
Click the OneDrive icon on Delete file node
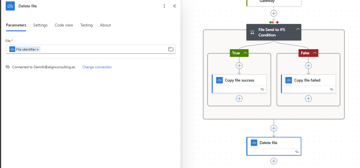(254, 143)
